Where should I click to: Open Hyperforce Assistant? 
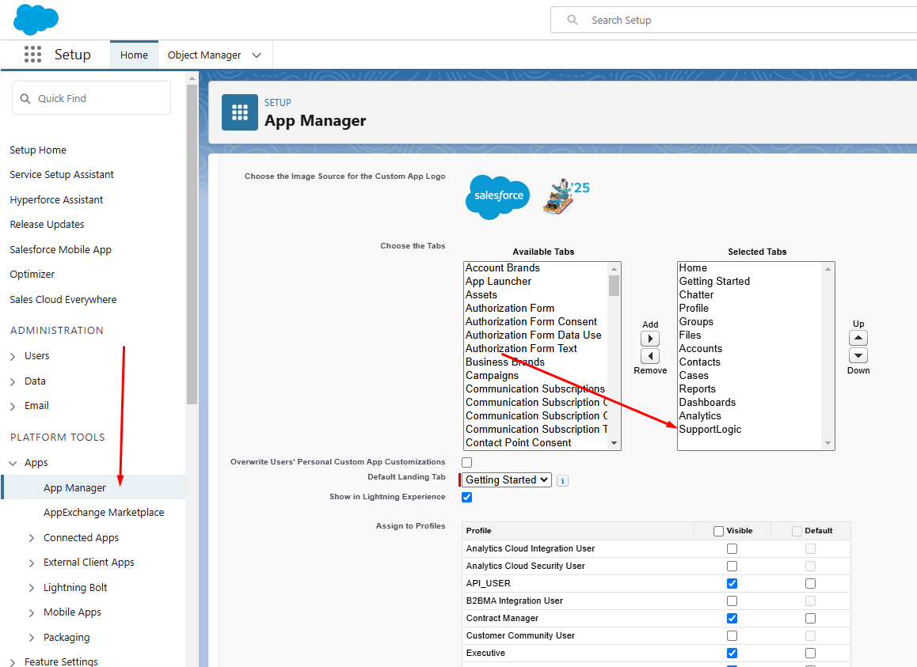click(x=56, y=200)
